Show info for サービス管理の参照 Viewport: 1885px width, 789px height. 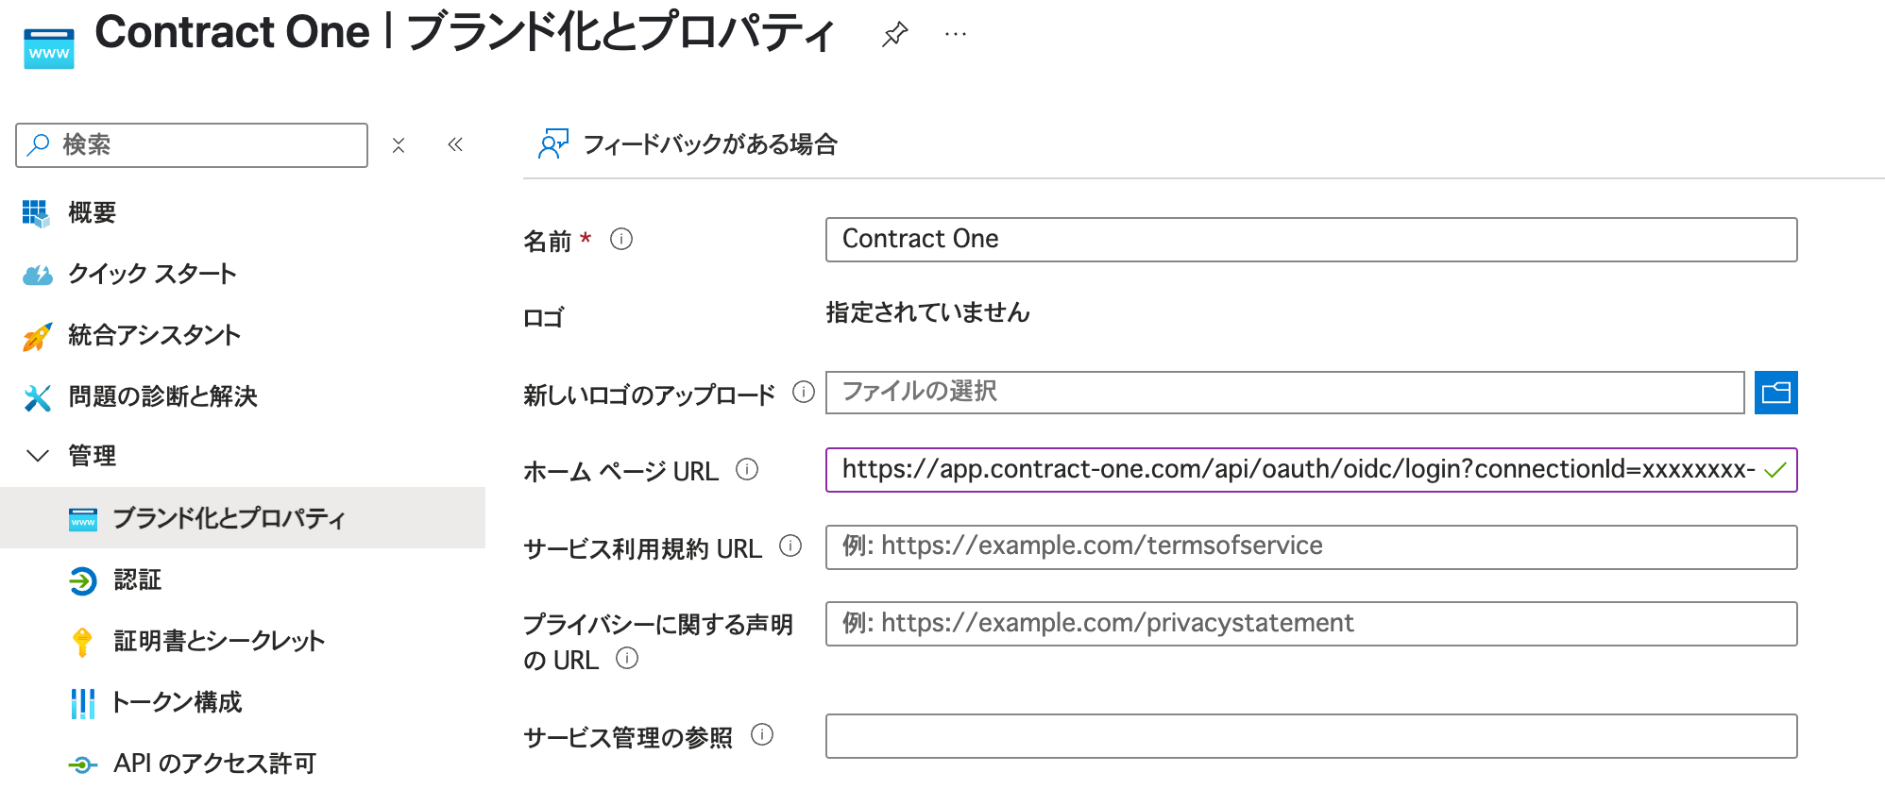pos(762,734)
